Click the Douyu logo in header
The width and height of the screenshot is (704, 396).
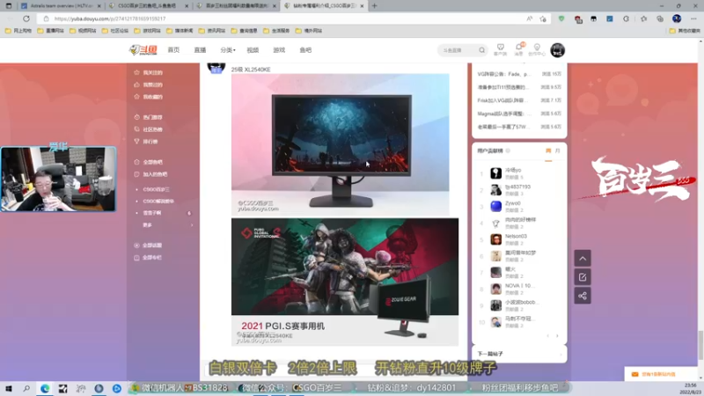143,50
